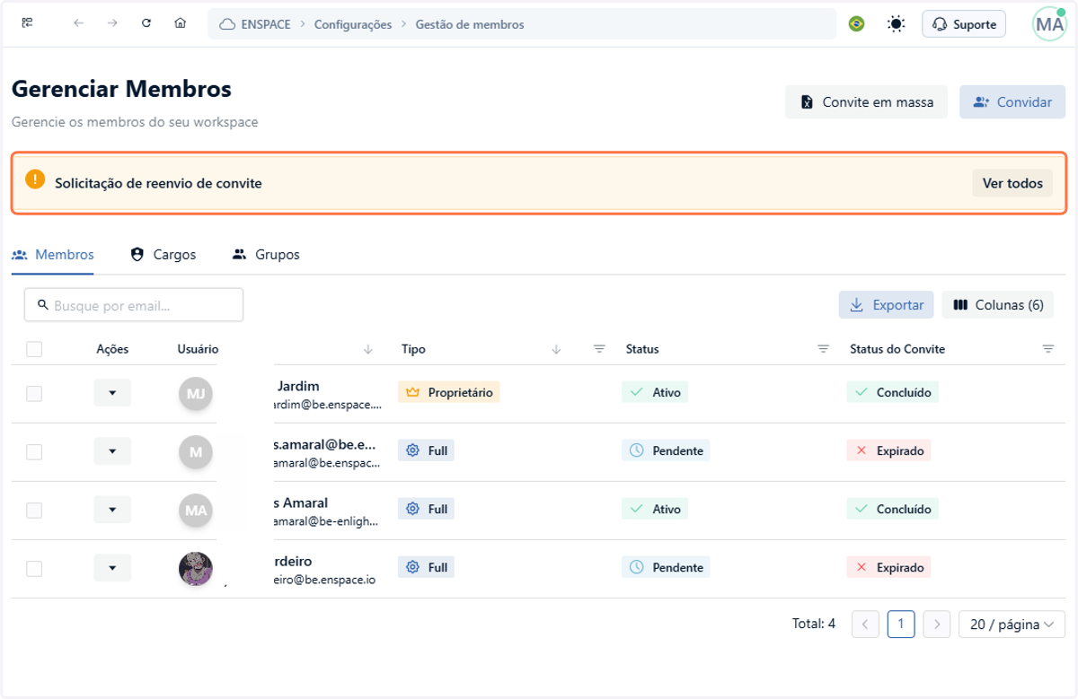Select the Jardim row checkbox
The height and width of the screenshot is (699, 1078).
[34, 393]
